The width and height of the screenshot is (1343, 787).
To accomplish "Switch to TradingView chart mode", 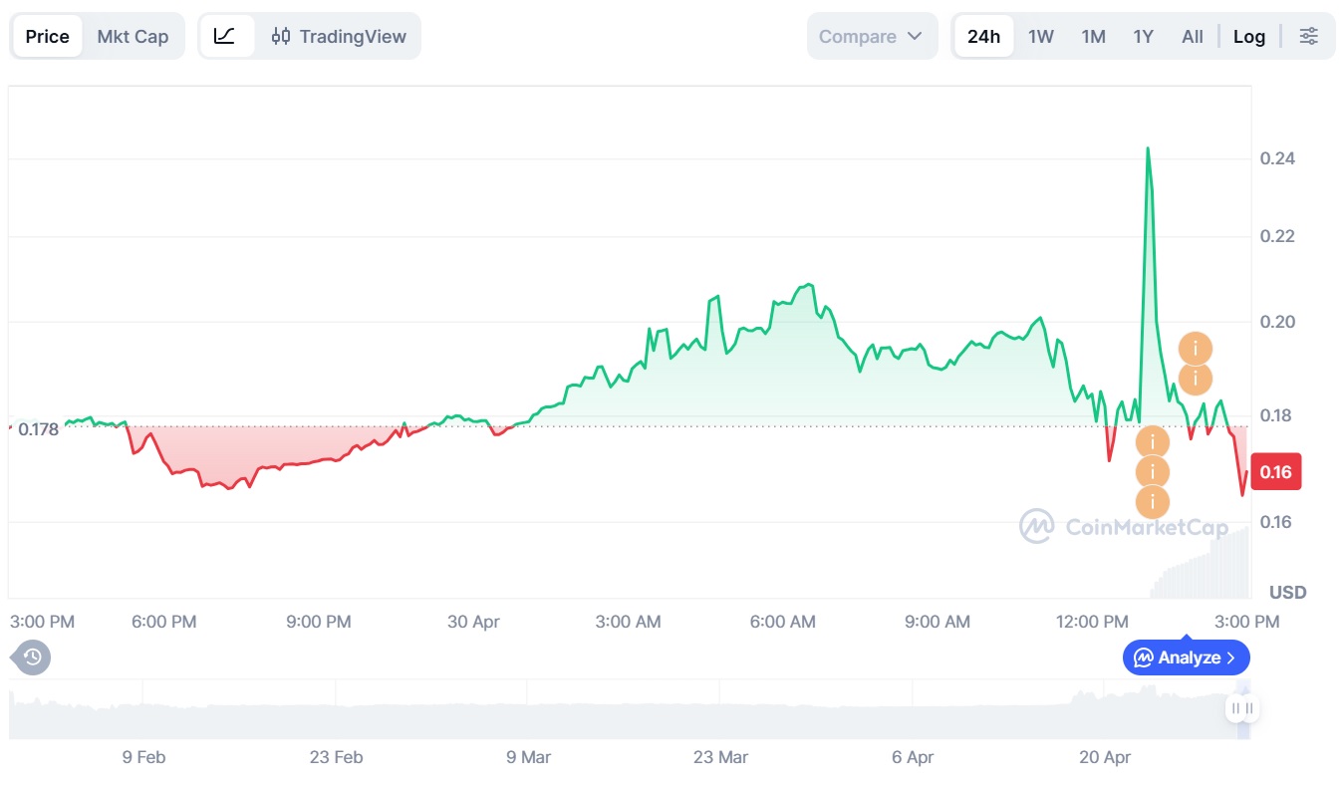I will (x=340, y=37).
